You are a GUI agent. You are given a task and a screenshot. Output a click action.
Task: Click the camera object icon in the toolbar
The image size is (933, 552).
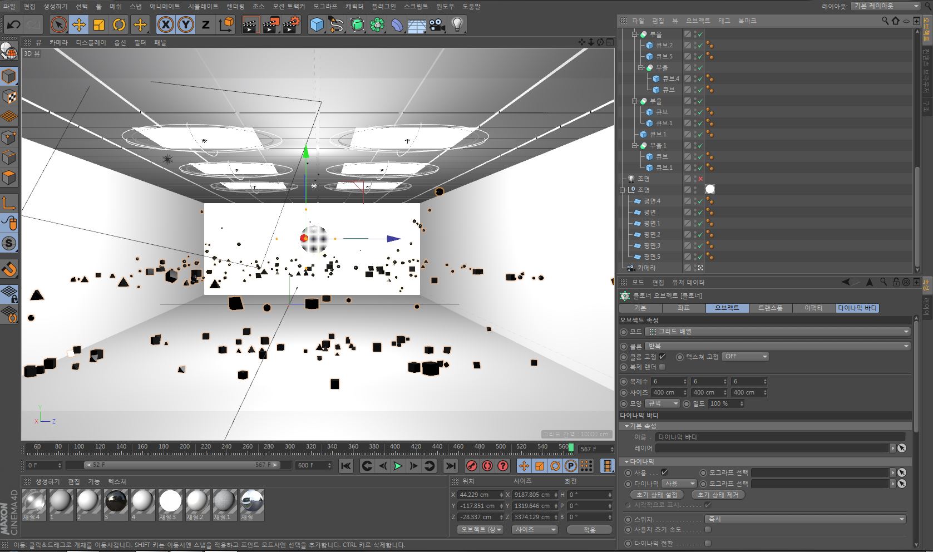[437, 24]
